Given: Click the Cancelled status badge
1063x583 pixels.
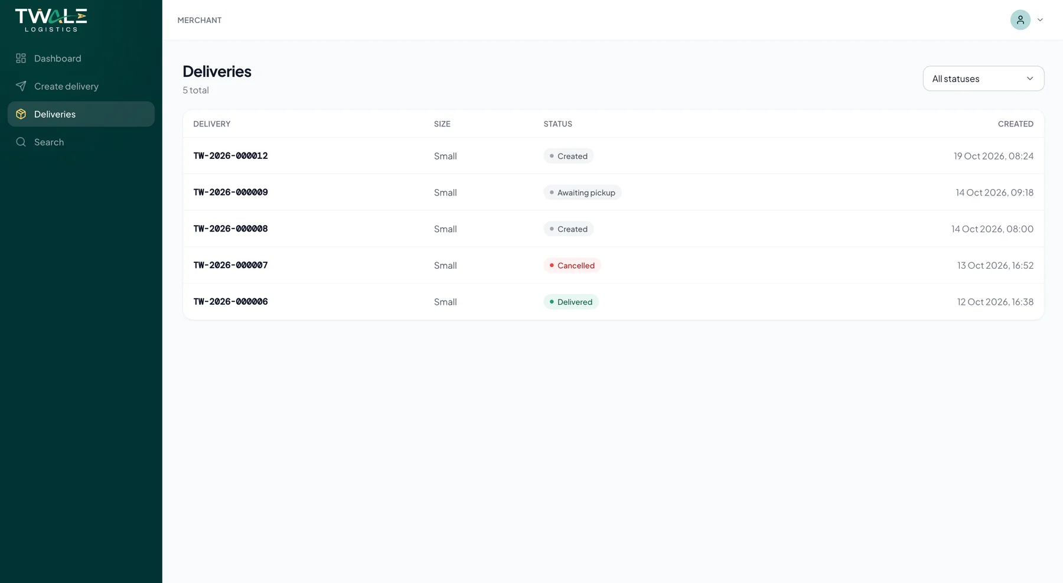Looking at the screenshot, I should click(572, 266).
